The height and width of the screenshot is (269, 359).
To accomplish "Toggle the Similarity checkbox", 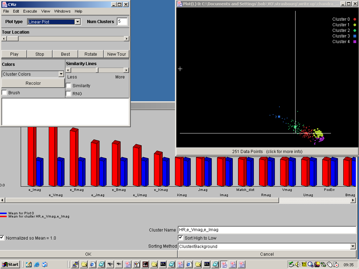I will (69, 86).
